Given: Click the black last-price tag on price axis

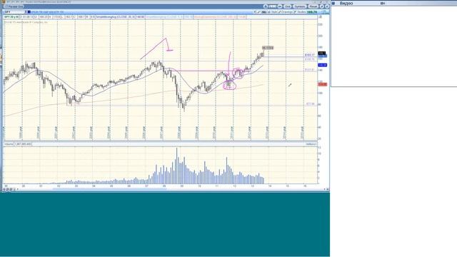Looking at the screenshot, I should point(322,53).
